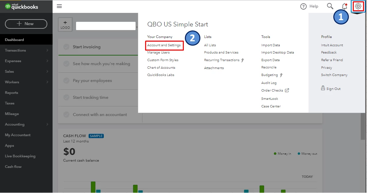Open Help via the question mark icon
The image size is (367, 193).
(x=303, y=6)
